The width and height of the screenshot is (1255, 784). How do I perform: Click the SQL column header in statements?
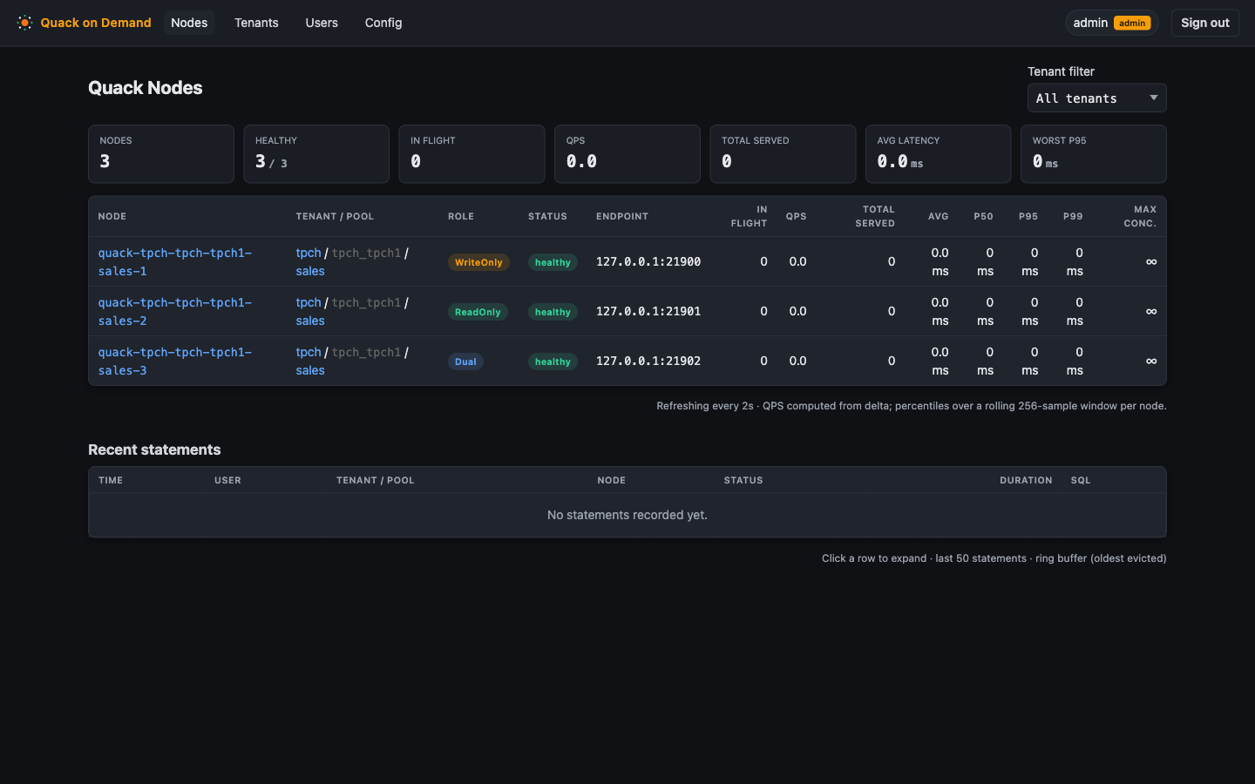(1081, 480)
